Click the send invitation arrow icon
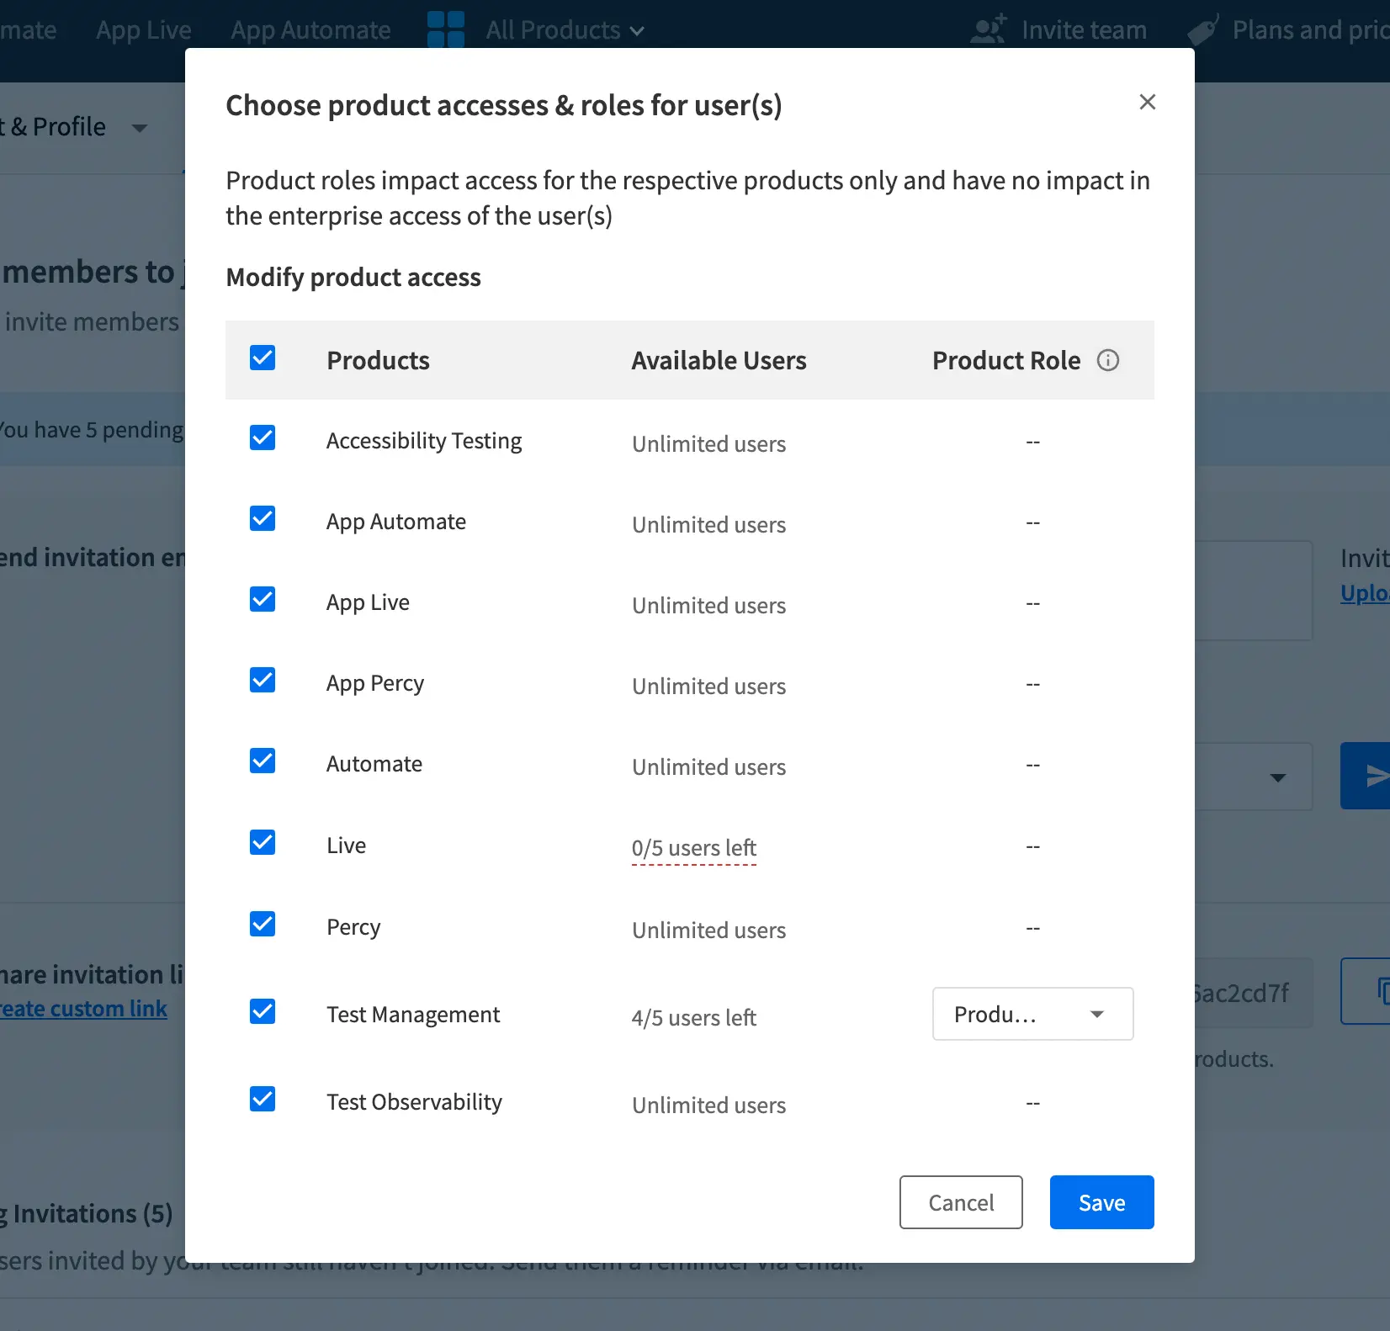The image size is (1390, 1331). pyautogui.click(x=1372, y=776)
